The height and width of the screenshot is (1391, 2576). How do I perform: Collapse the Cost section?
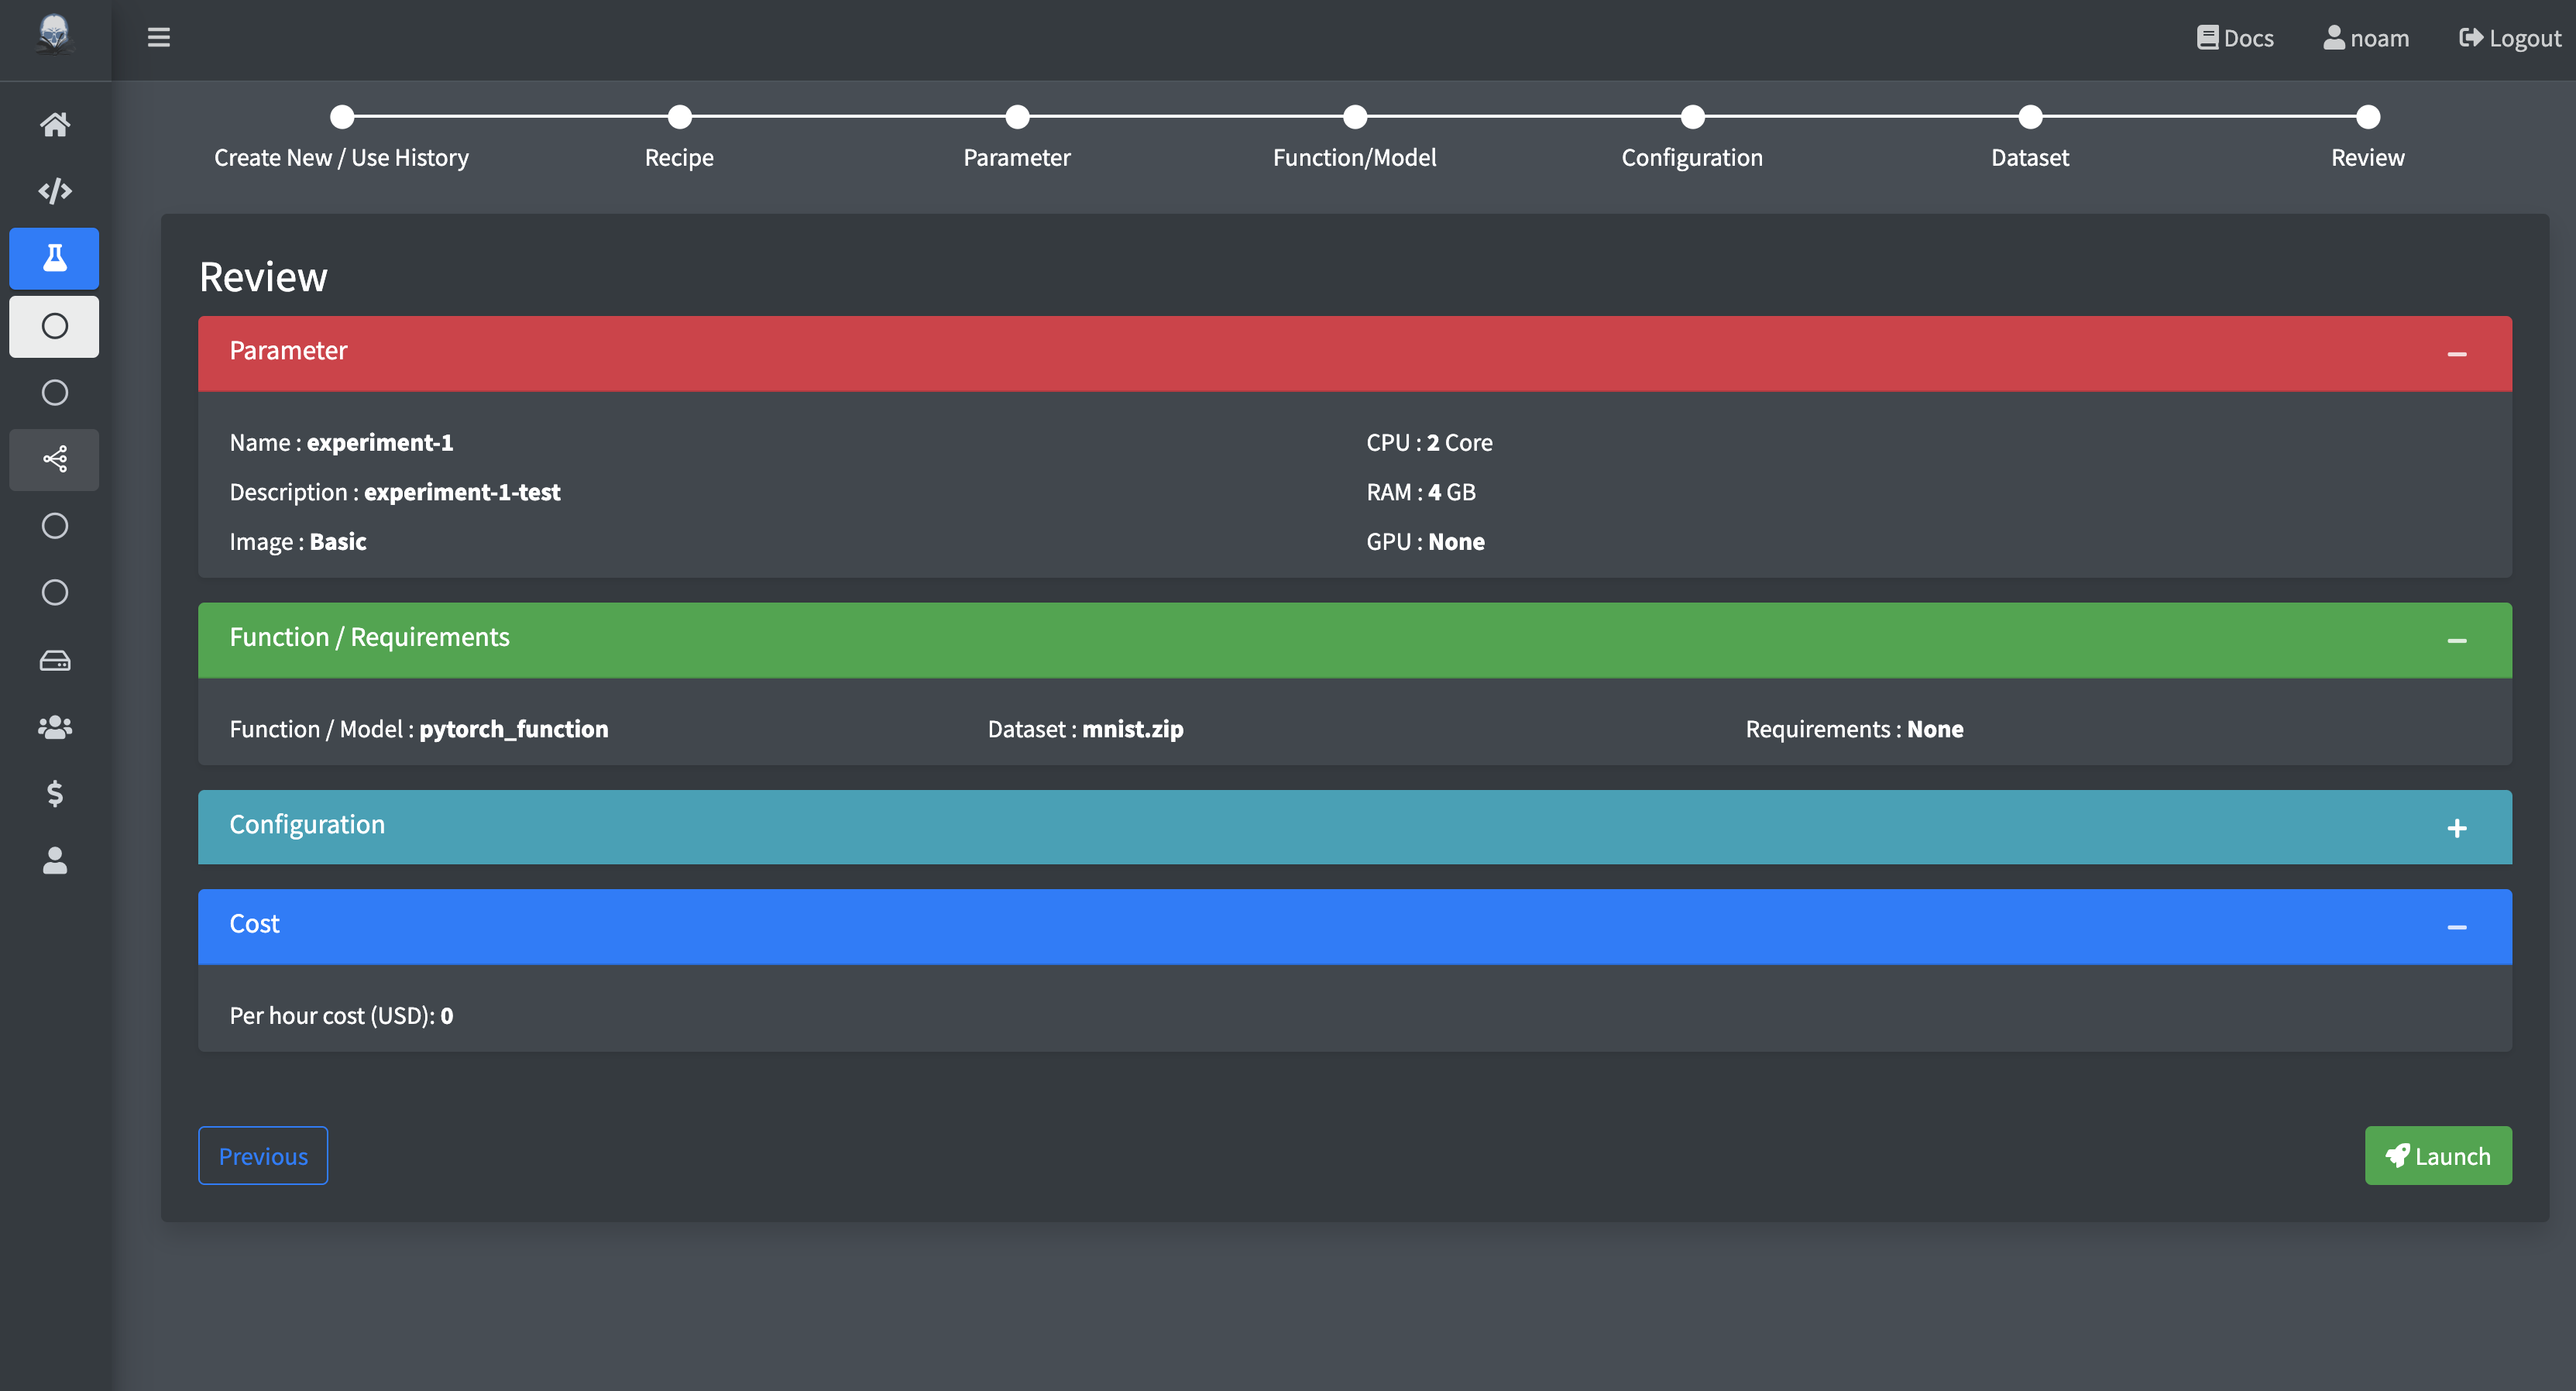click(x=2456, y=927)
